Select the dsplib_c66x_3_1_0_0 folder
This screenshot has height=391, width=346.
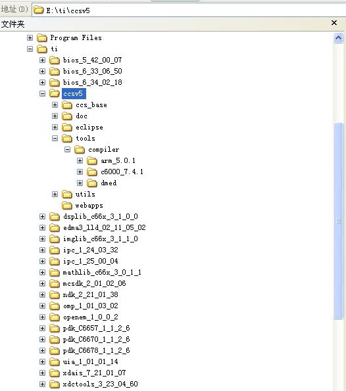point(101,217)
